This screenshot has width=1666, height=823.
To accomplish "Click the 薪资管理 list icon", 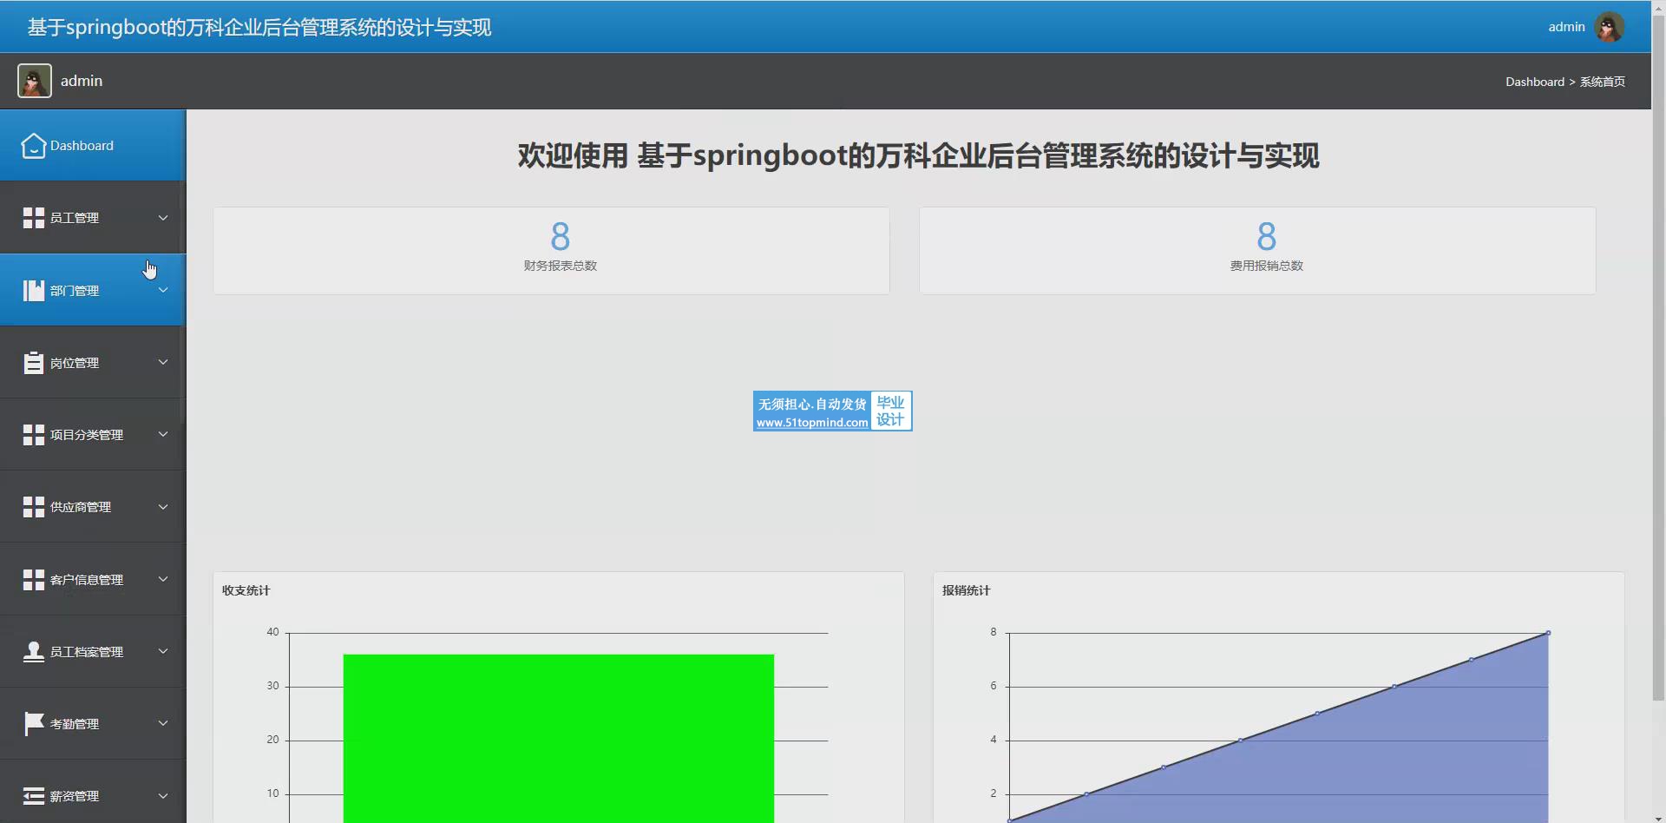I will coord(34,796).
